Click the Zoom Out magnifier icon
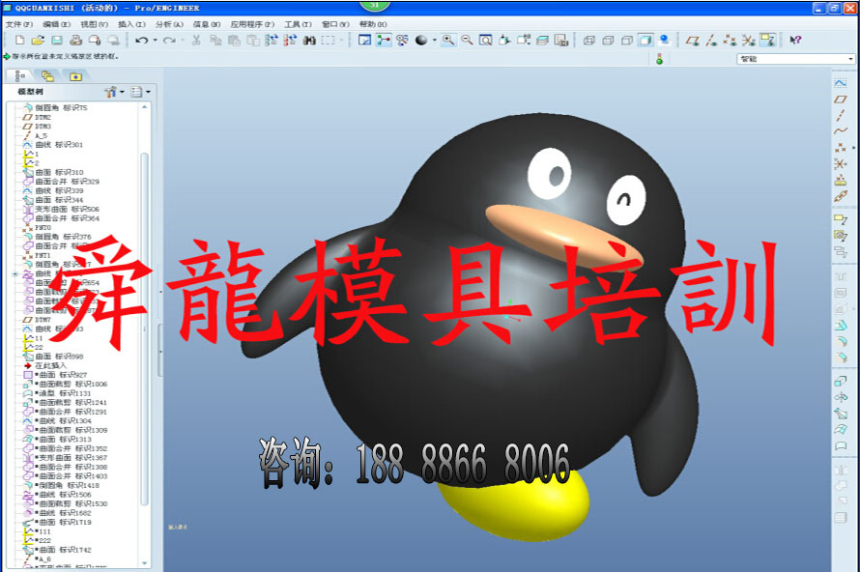 click(467, 40)
